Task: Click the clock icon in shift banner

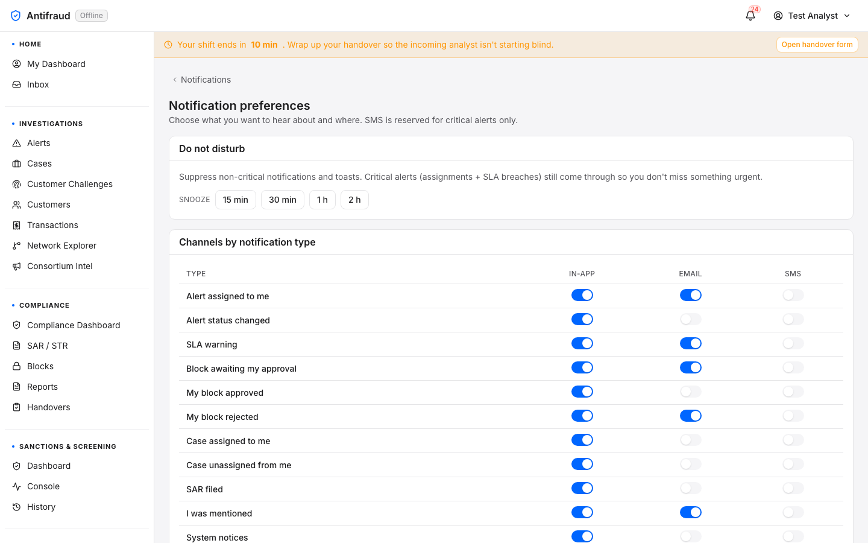Action: 168,45
